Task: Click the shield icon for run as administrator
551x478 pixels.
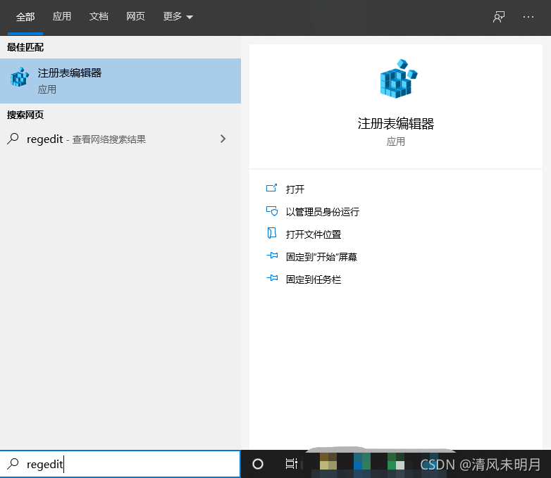Action: pos(272,210)
